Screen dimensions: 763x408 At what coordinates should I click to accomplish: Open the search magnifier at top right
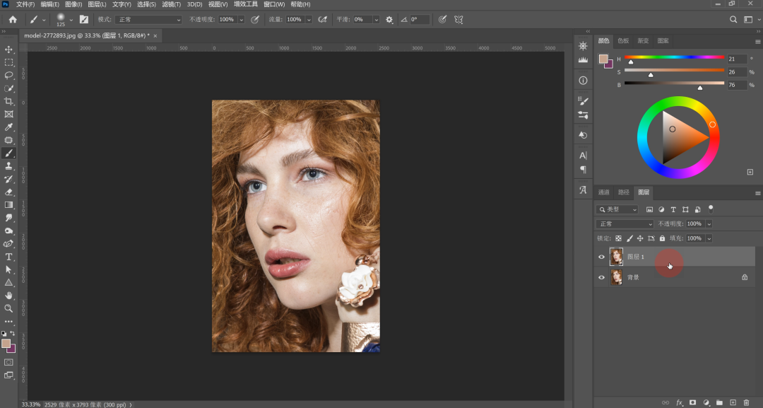tap(733, 20)
